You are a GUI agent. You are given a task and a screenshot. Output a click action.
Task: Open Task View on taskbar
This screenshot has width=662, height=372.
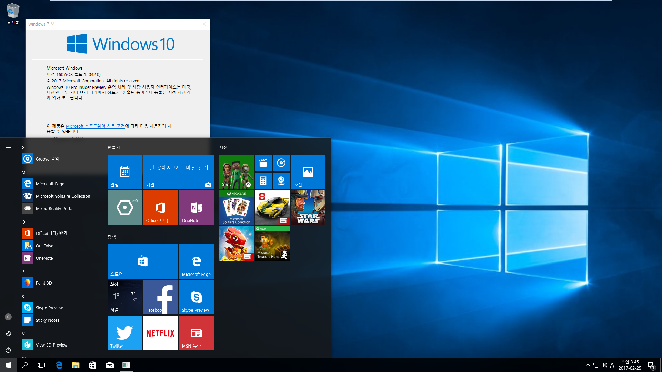41,365
